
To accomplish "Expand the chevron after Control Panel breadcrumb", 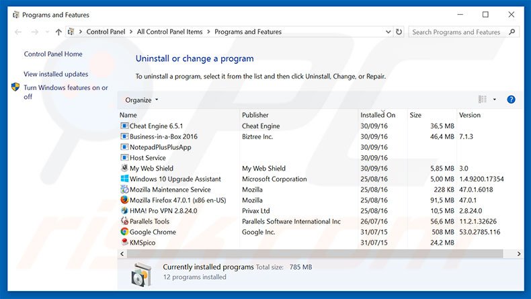I will [130, 32].
